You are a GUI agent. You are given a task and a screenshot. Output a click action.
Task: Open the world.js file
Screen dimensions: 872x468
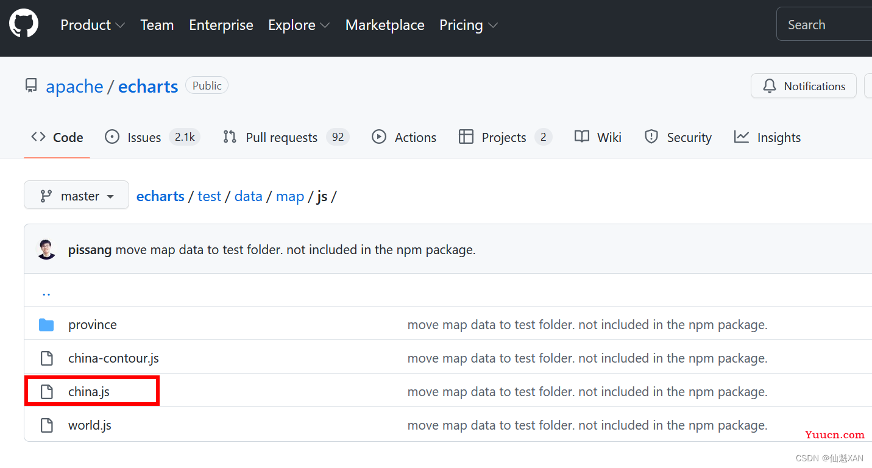(90, 425)
